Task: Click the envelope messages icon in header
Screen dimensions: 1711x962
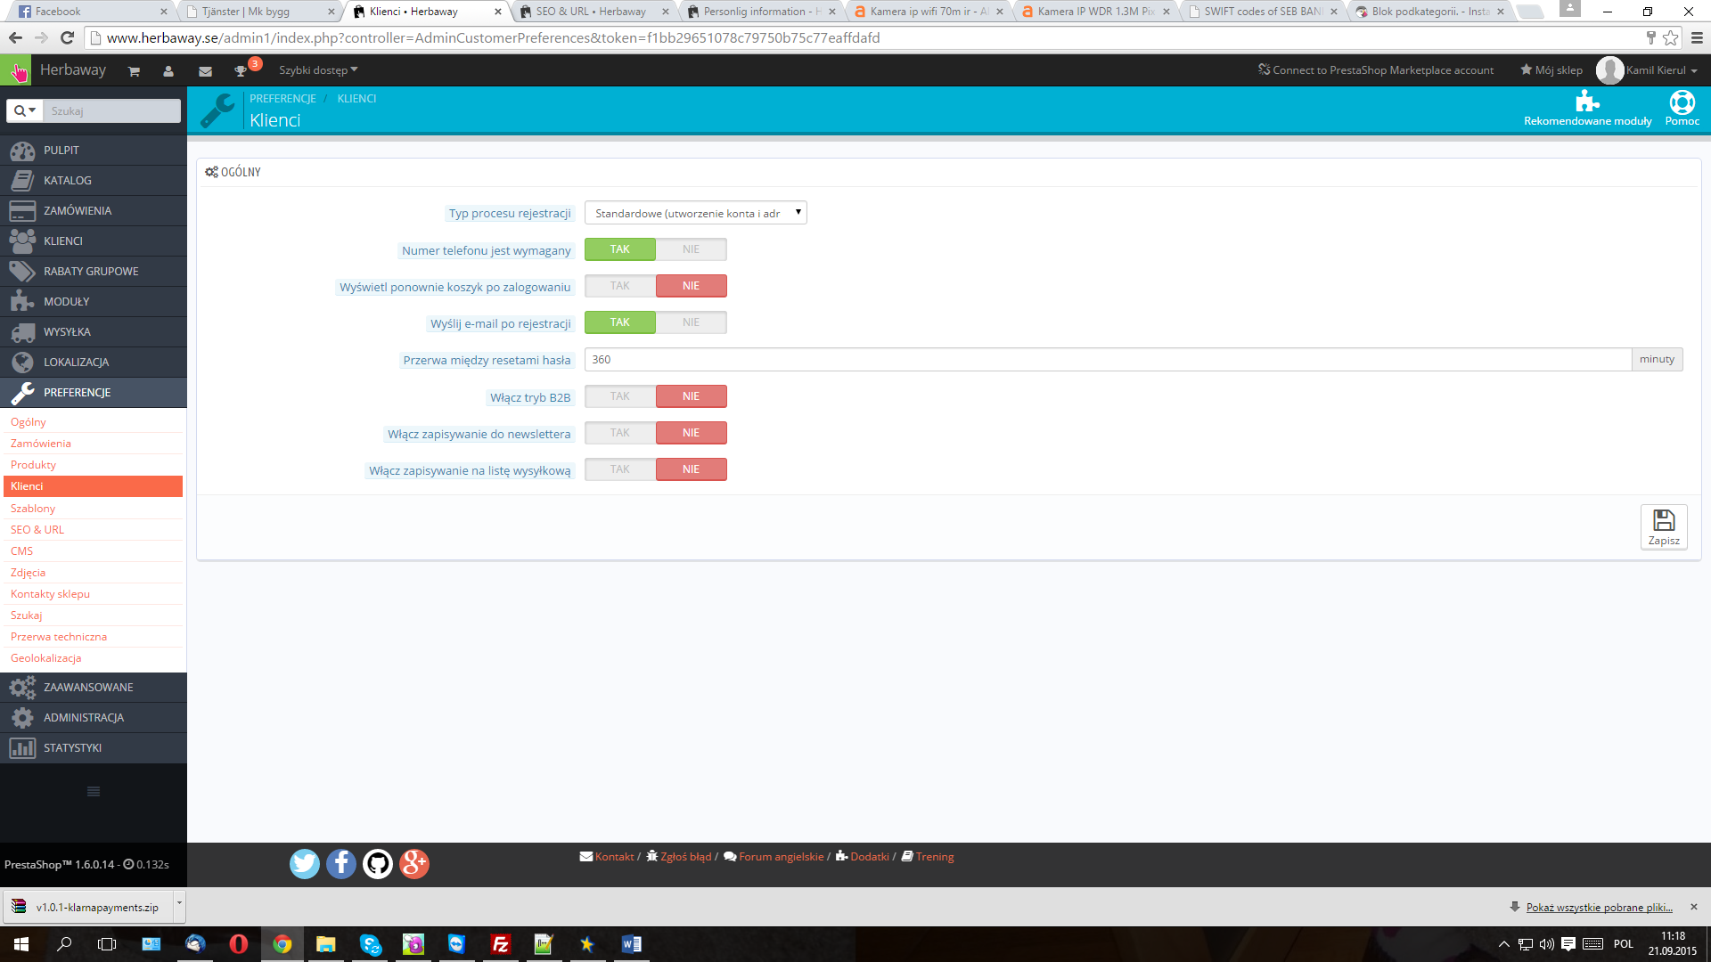Action: coord(205,71)
